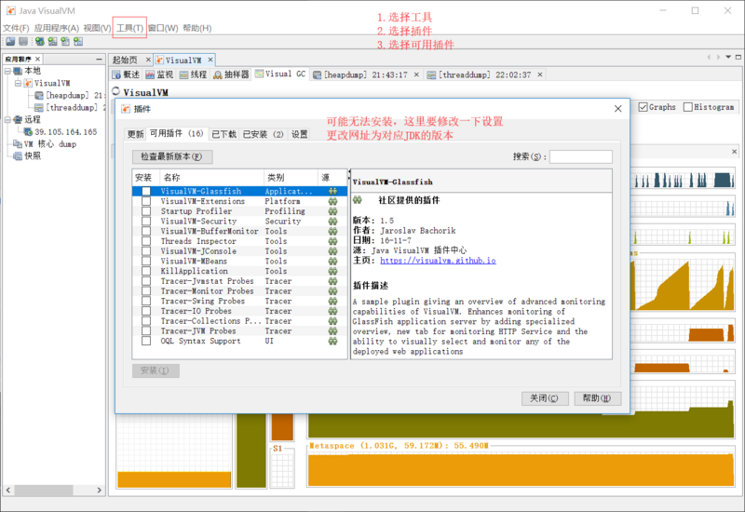Open the 窗口(W) menu
Image resolution: width=745 pixels, height=512 pixels.
tap(162, 28)
